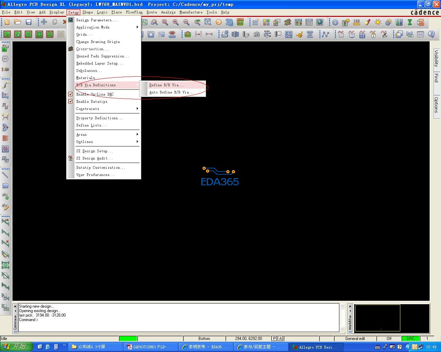Select the rectangle tool in left toolbar
The height and width of the screenshot is (352, 441).
tap(6, 186)
